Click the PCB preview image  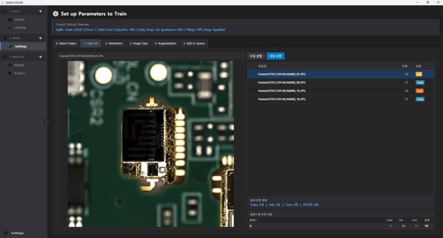click(151, 144)
